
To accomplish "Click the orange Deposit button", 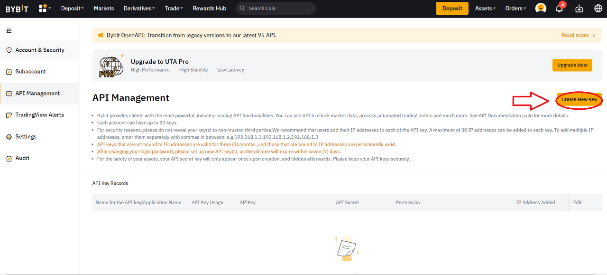I will (452, 8).
